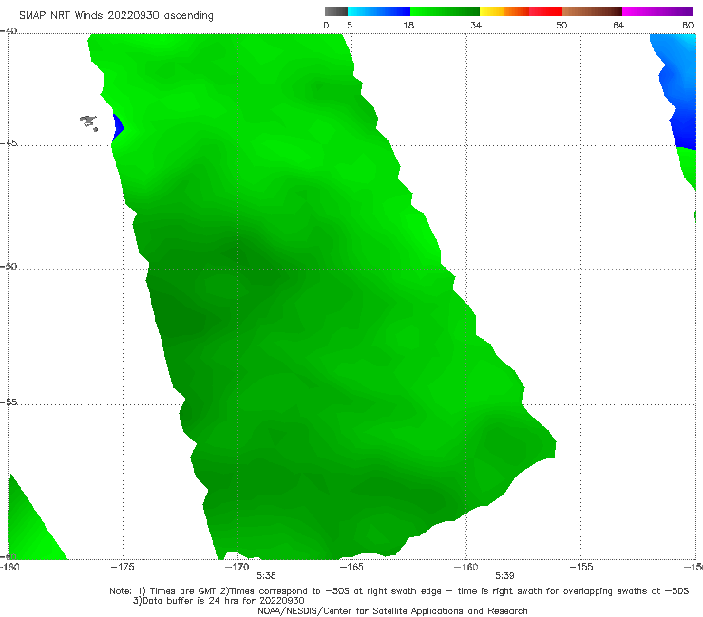Click the blue swath in the upper right corner
Image resolution: width=703 pixels, height=617 pixels.
[678, 89]
